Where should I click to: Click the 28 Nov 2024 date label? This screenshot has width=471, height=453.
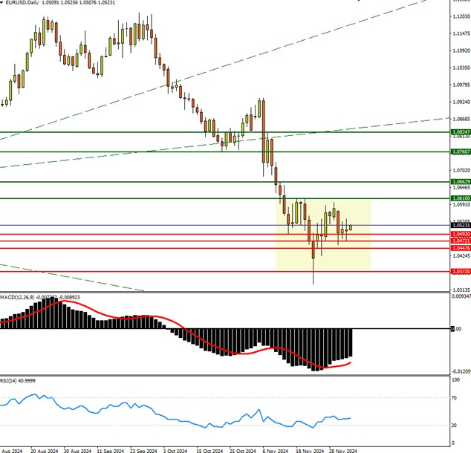click(x=344, y=449)
